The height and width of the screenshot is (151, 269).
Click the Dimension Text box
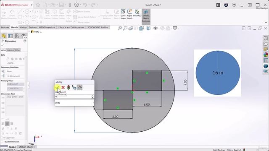(15, 106)
